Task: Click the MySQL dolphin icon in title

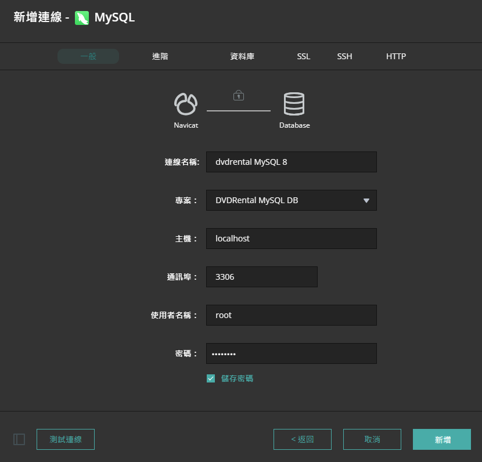Action: point(82,18)
